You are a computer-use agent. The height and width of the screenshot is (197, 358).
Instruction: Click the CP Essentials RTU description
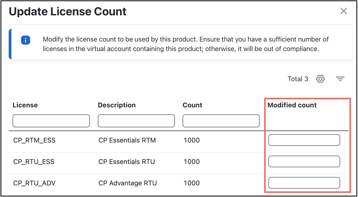pyautogui.click(x=127, y=162)
